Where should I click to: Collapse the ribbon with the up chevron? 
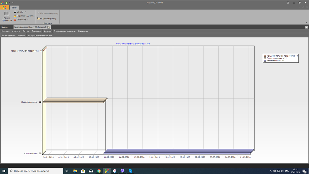[x=306, y=23]
